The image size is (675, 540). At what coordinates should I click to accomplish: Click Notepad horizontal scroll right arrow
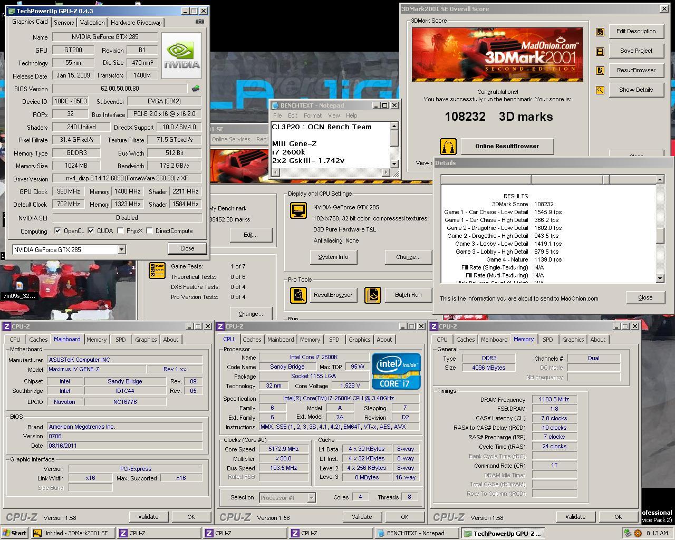[385, 172]
